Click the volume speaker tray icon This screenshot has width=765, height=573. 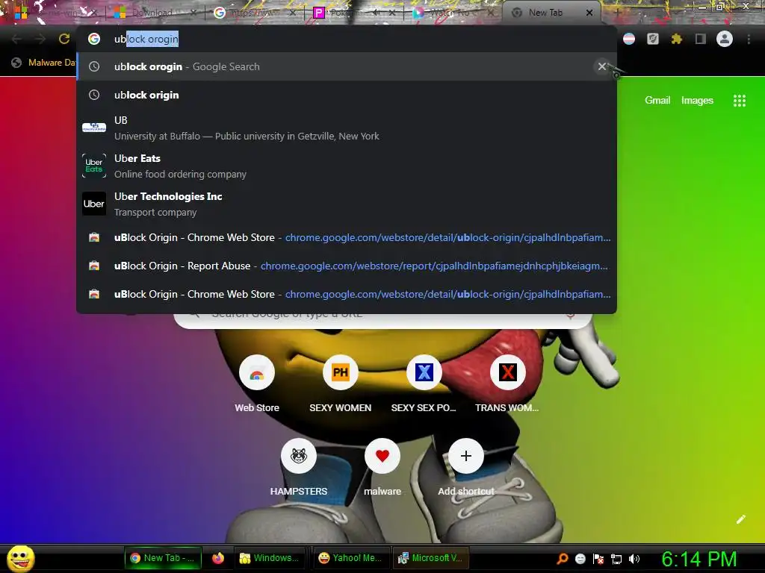pos(634,558)
